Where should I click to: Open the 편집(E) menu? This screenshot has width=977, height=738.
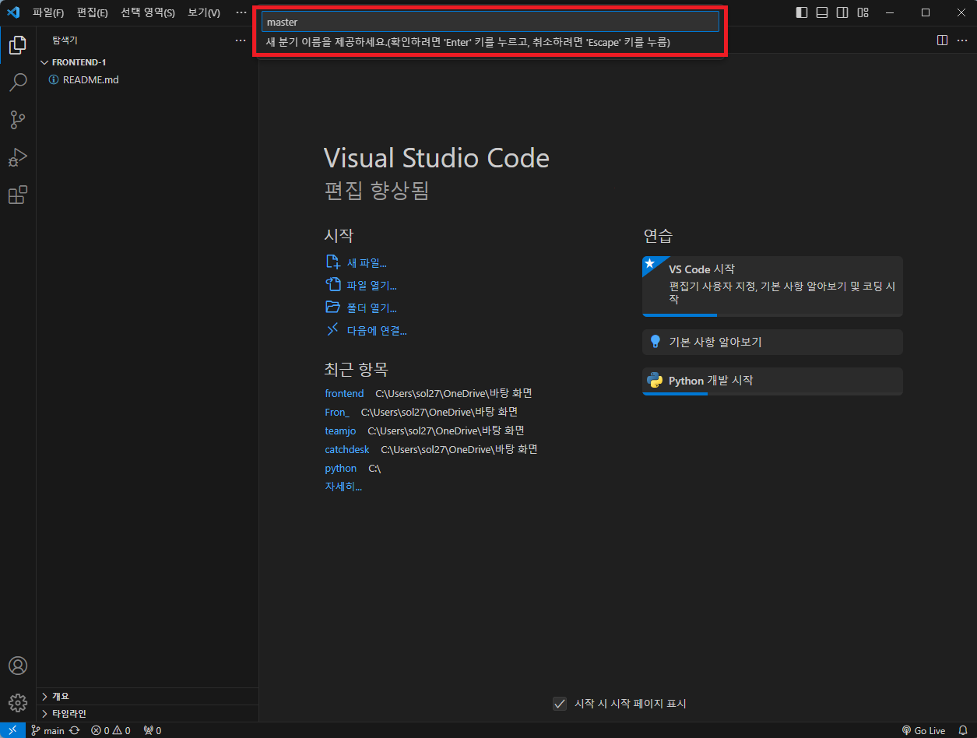[93, 12]
